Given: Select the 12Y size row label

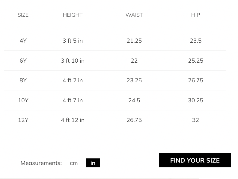Looking at the screenshot, I should [x=23, y=120].
